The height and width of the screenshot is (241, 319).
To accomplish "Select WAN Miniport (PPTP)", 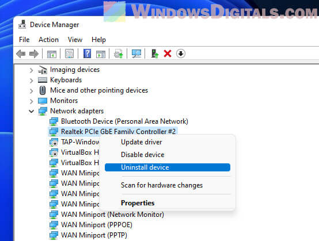I will pos(94,235).
